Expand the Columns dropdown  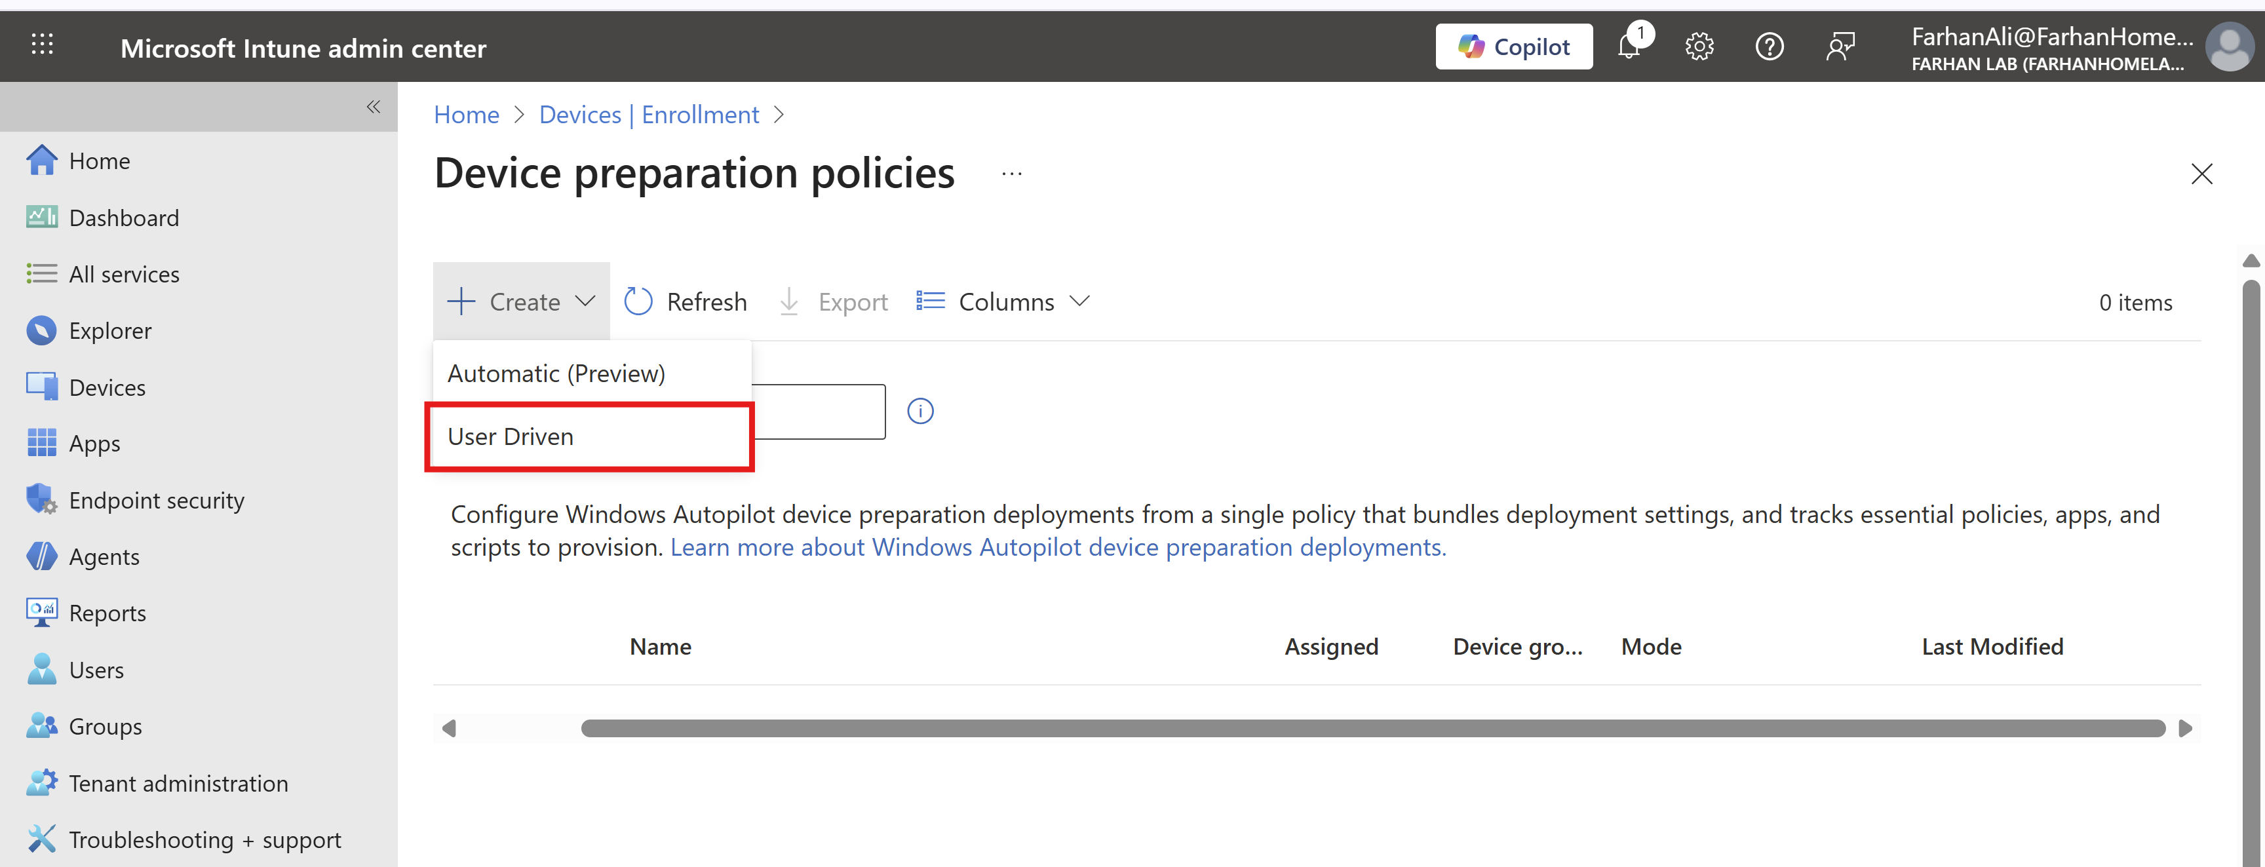(x=1003, y=301)
